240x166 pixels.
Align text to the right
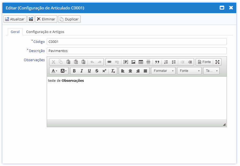click(x=138, y=71)
